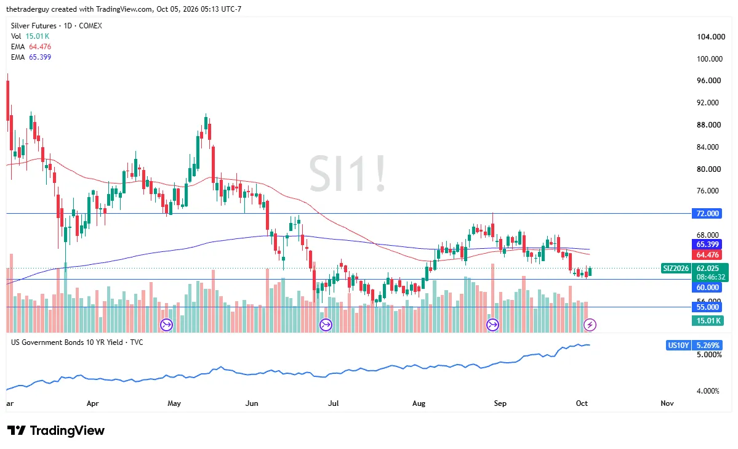
Task: Select the red EMA 64.476 legend entry
Action: point(31,47)
